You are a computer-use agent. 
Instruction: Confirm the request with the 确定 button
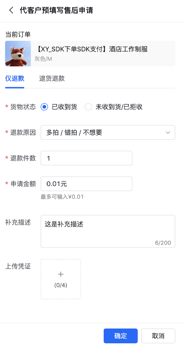[121, 336]
